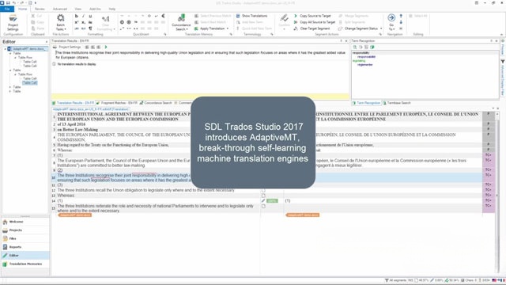Open the Files view
The image size is (506, 285).
25,238
